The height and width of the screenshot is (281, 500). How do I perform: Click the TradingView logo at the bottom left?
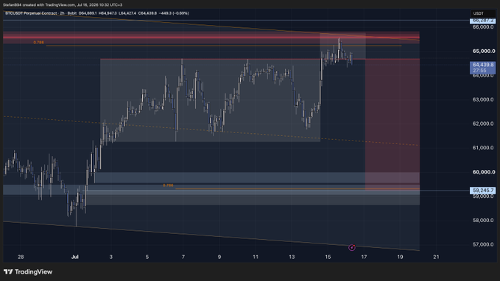(x=28, y=271)
